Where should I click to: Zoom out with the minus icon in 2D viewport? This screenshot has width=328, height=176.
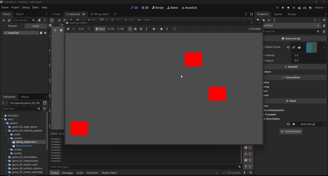[61, 30]
